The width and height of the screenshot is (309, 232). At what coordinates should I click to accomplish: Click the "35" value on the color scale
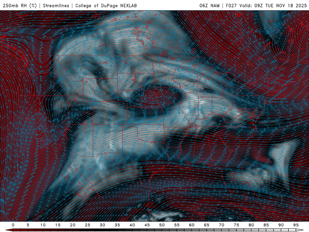tap(117, 225)
